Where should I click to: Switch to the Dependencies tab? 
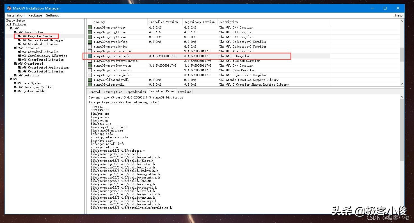click(x=136, y=92)
